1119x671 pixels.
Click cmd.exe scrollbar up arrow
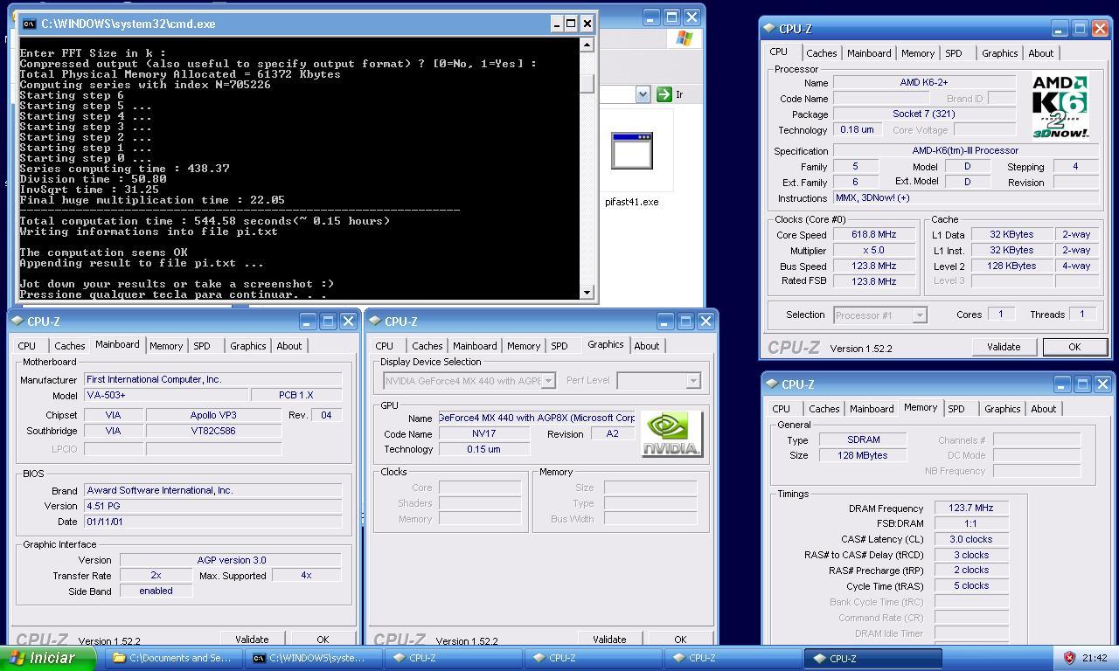click(x=587, y=45)
